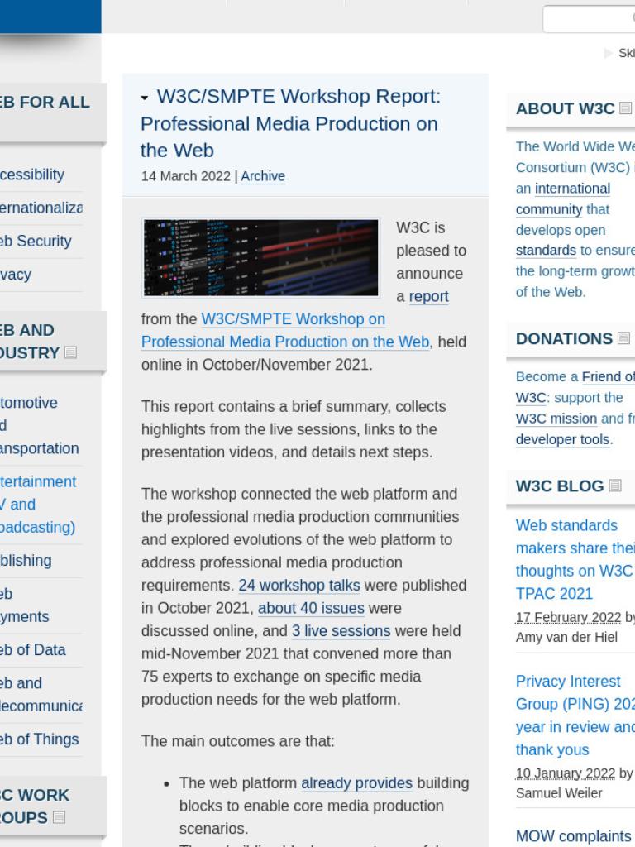635x847 pixels.
Task: Open the Web Payments sidebar item
Action: tap(24, 605)
